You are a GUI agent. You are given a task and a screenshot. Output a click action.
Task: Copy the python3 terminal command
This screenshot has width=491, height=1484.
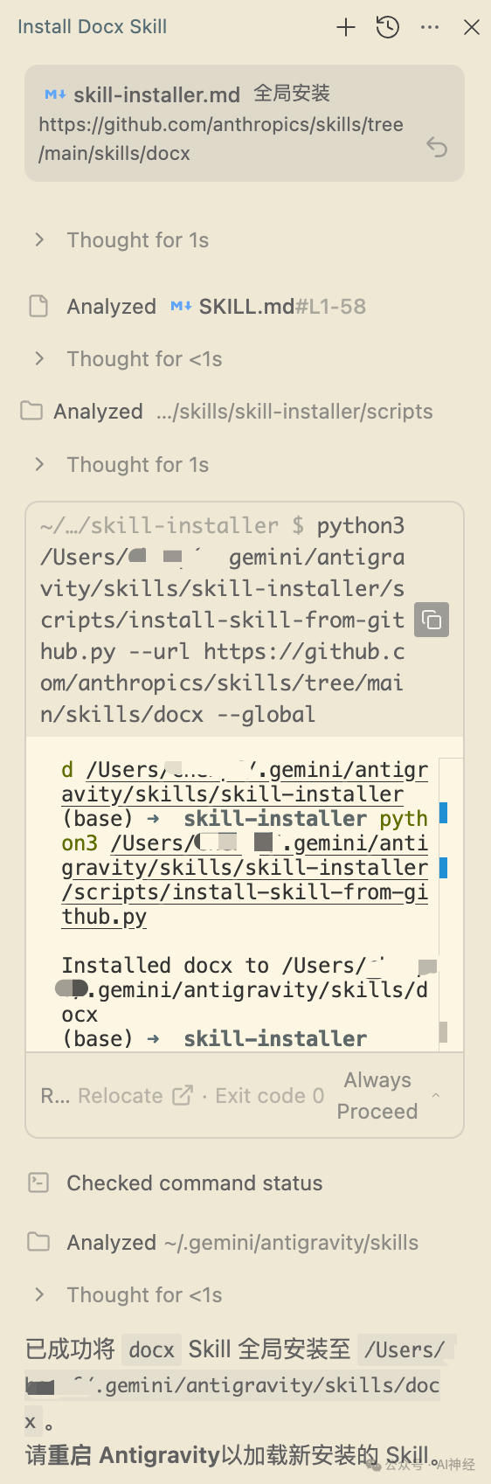432,620
